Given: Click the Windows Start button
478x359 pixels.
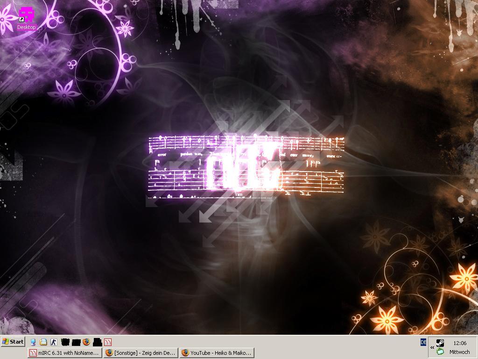Looking at the screenshot, I should pyautogui.click(x=13, y=342).
